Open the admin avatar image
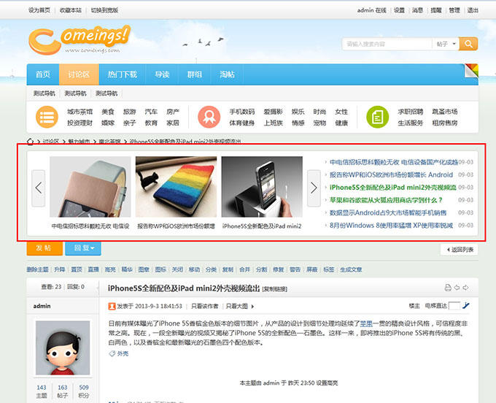Screen dimensions: 496x403 (63, 348)
